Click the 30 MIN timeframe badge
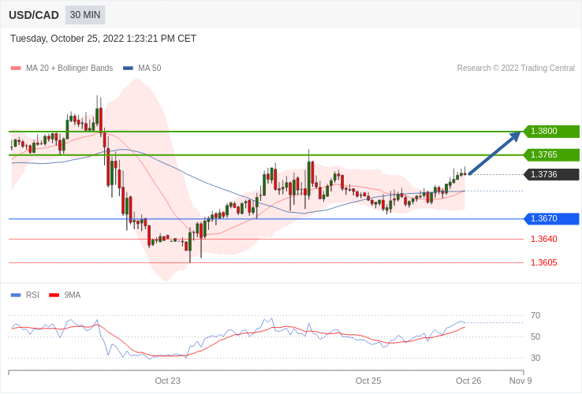582x394 pixels. click(85, 15)
